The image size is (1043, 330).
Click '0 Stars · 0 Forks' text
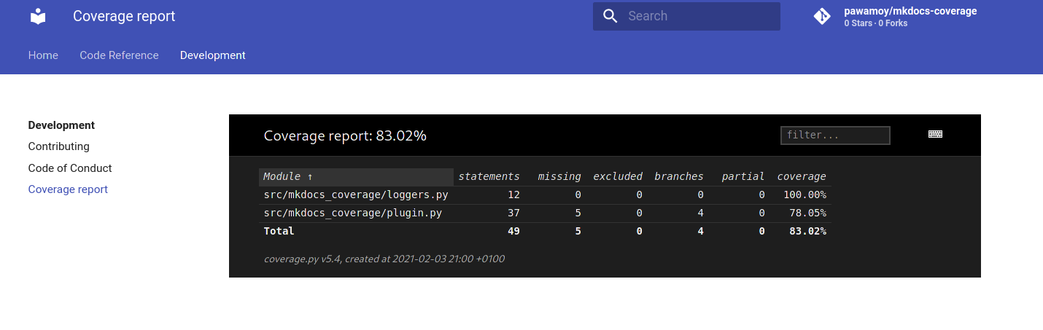pyautogui.click(x=875, y=23)
